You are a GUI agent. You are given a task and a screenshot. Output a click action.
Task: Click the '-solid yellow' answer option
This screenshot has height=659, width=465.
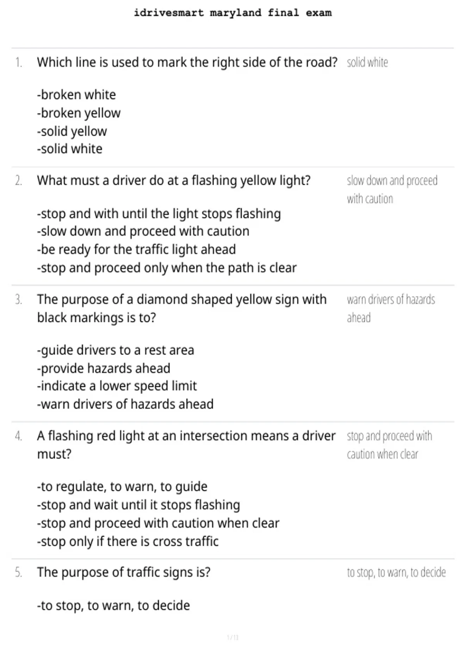click(x=72, y=131)
